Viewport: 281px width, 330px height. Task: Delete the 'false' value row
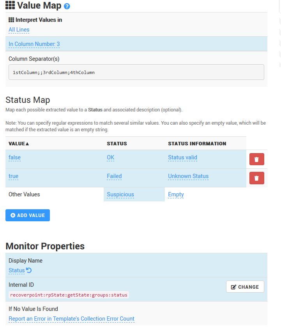pyautogui.click(x=256, y=159)
